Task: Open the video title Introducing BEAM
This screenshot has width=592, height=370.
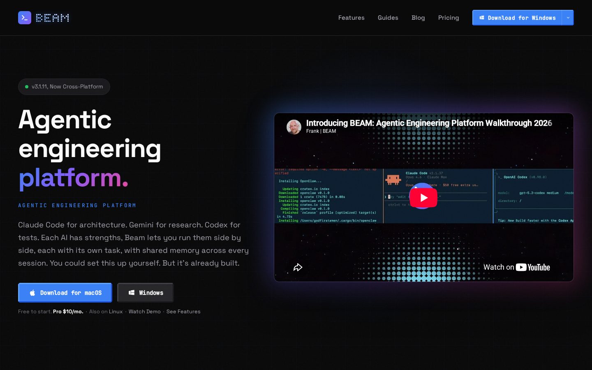Action: [x=429, y=123]
